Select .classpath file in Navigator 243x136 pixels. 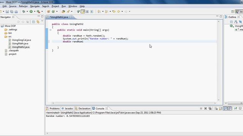pos(14,50)
